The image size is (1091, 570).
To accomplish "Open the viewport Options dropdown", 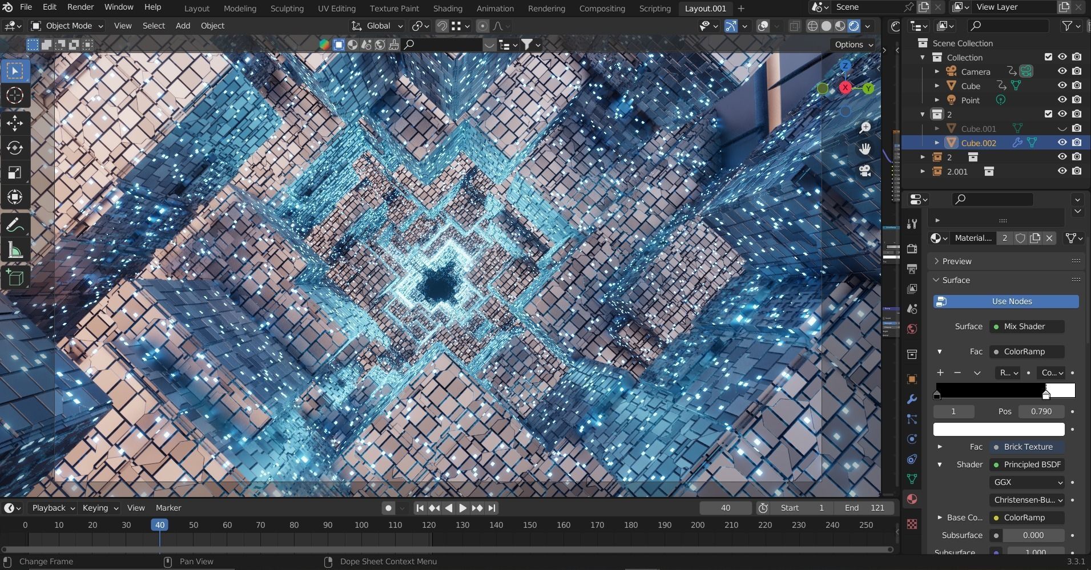I will pyautogui.click(x=854, y=45).
